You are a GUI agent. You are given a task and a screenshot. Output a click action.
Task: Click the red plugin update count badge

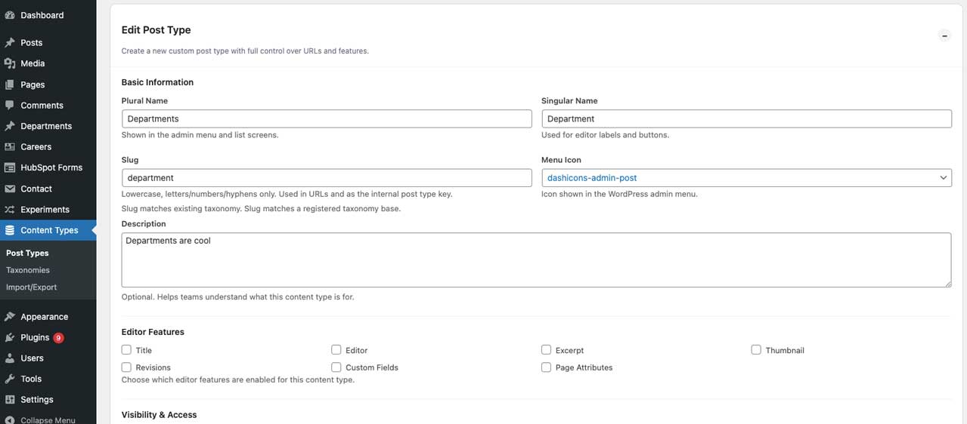pos(58,338)
